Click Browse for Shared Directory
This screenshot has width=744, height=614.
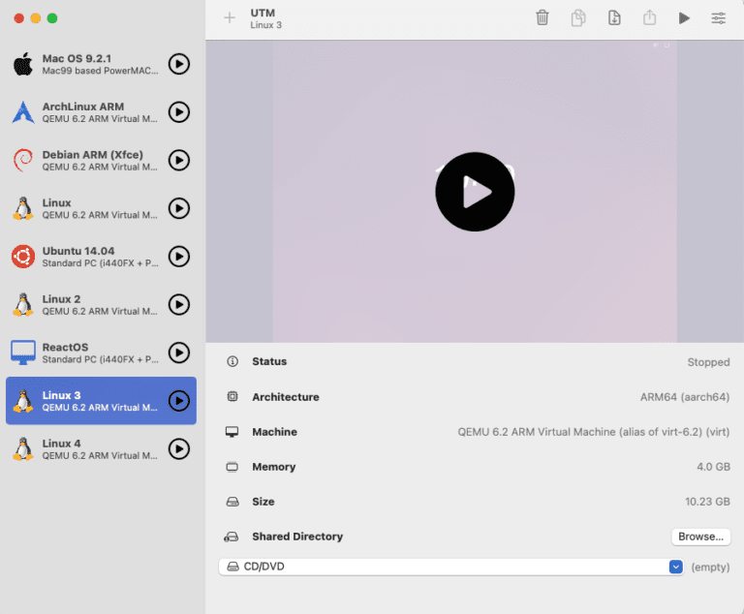(x=700, y=537)
